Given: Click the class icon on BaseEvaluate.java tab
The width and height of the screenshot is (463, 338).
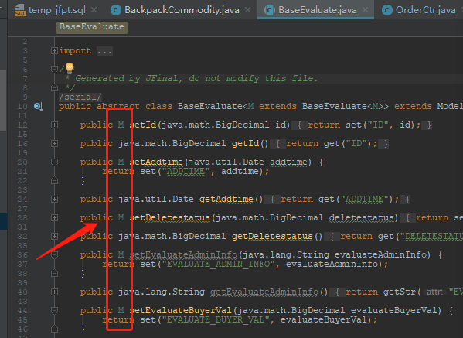Looking at the screenshot, I should coord(270,10).
